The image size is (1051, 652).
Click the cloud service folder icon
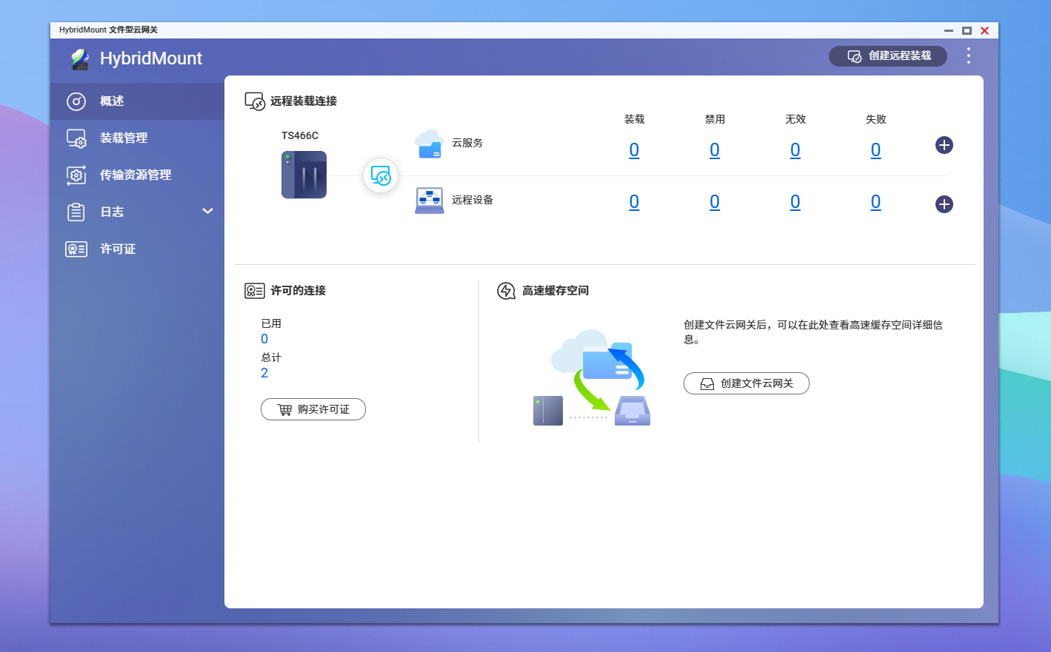(x=429, y=144)
